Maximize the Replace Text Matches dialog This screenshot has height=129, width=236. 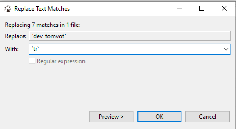202,9
